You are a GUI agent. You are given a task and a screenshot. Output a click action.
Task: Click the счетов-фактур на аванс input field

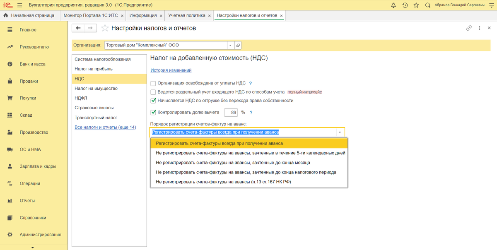pyautogui.click(x=243, y=132)
